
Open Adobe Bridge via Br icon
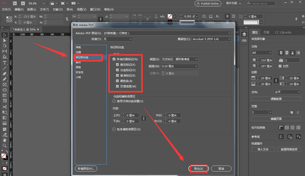click(15, 3)
